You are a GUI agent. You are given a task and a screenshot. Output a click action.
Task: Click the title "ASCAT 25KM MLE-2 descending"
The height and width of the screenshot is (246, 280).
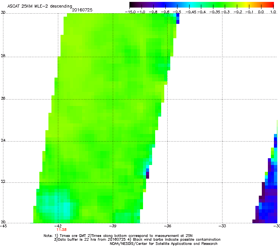click(40, 6)
